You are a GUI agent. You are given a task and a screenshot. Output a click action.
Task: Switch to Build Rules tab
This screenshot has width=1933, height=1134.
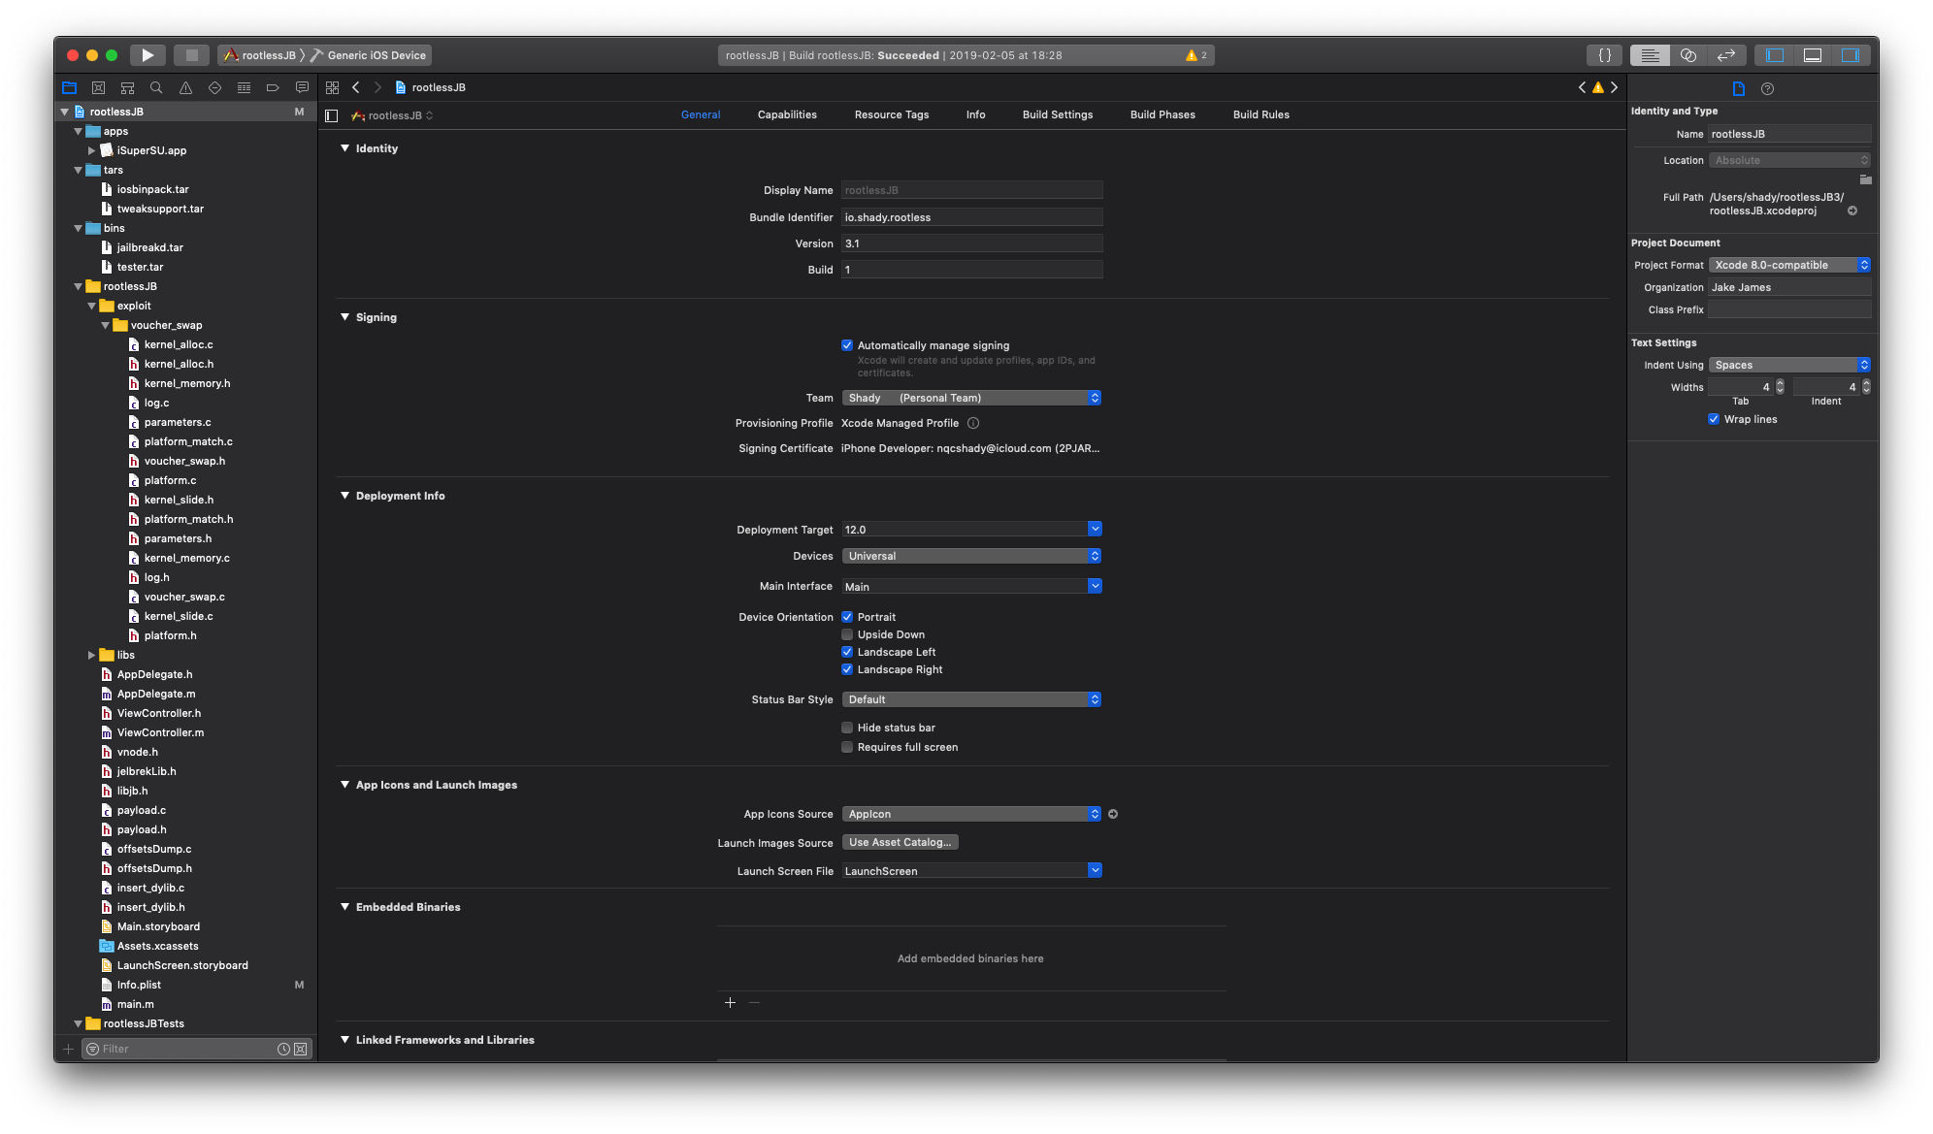pos(1261,114)
